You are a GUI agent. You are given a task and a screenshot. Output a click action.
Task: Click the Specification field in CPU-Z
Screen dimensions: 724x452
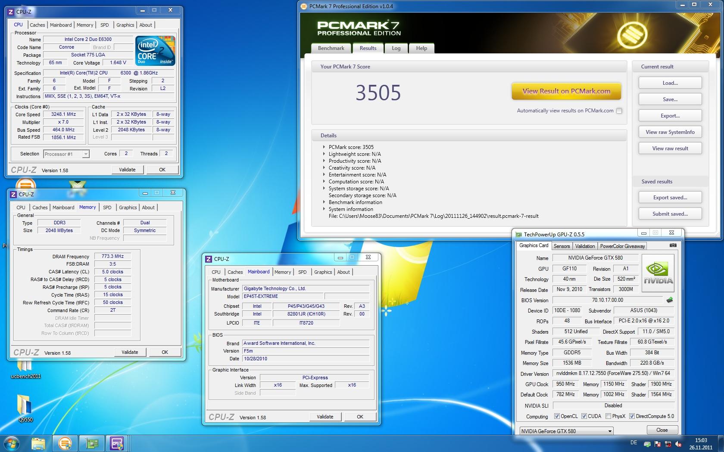(x=109, y=73)
